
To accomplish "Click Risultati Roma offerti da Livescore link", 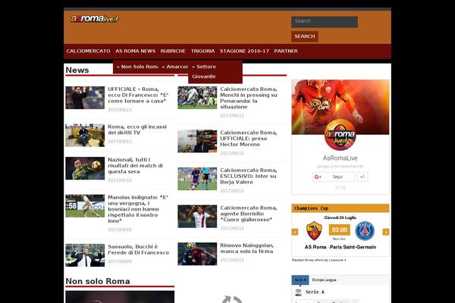I will point(319,260).
